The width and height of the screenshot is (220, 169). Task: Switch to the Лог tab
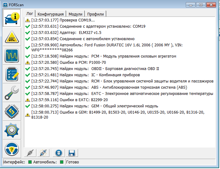pos(30,14)
